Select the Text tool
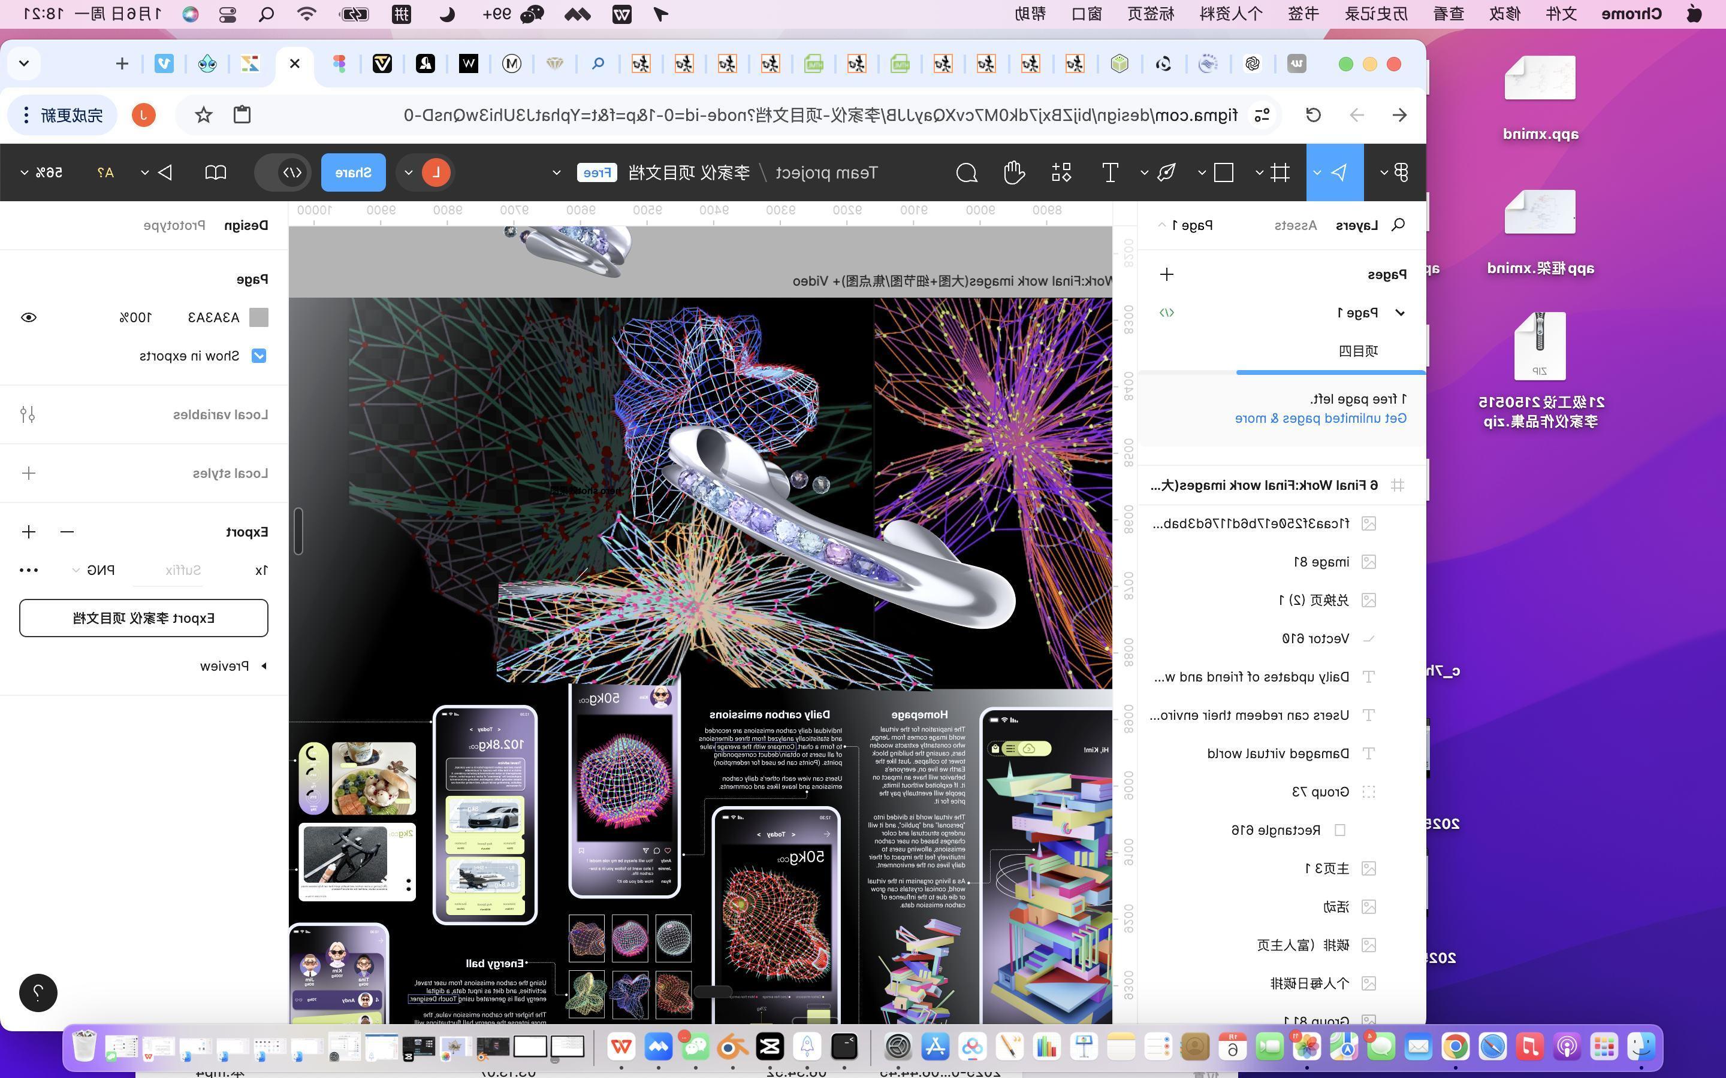This screenshot has width=1726, height=1078. pos(1110,172)
